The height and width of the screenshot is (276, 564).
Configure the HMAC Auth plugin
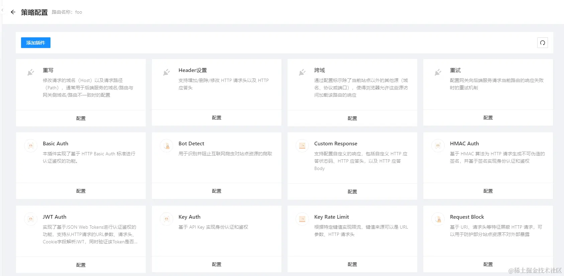pyautogui.click(x=488, y=191)
